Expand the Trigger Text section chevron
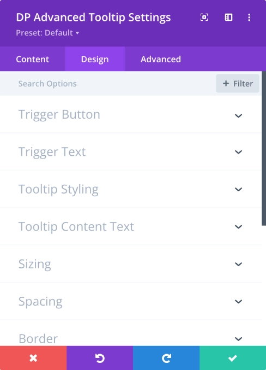 click(238, 152)
